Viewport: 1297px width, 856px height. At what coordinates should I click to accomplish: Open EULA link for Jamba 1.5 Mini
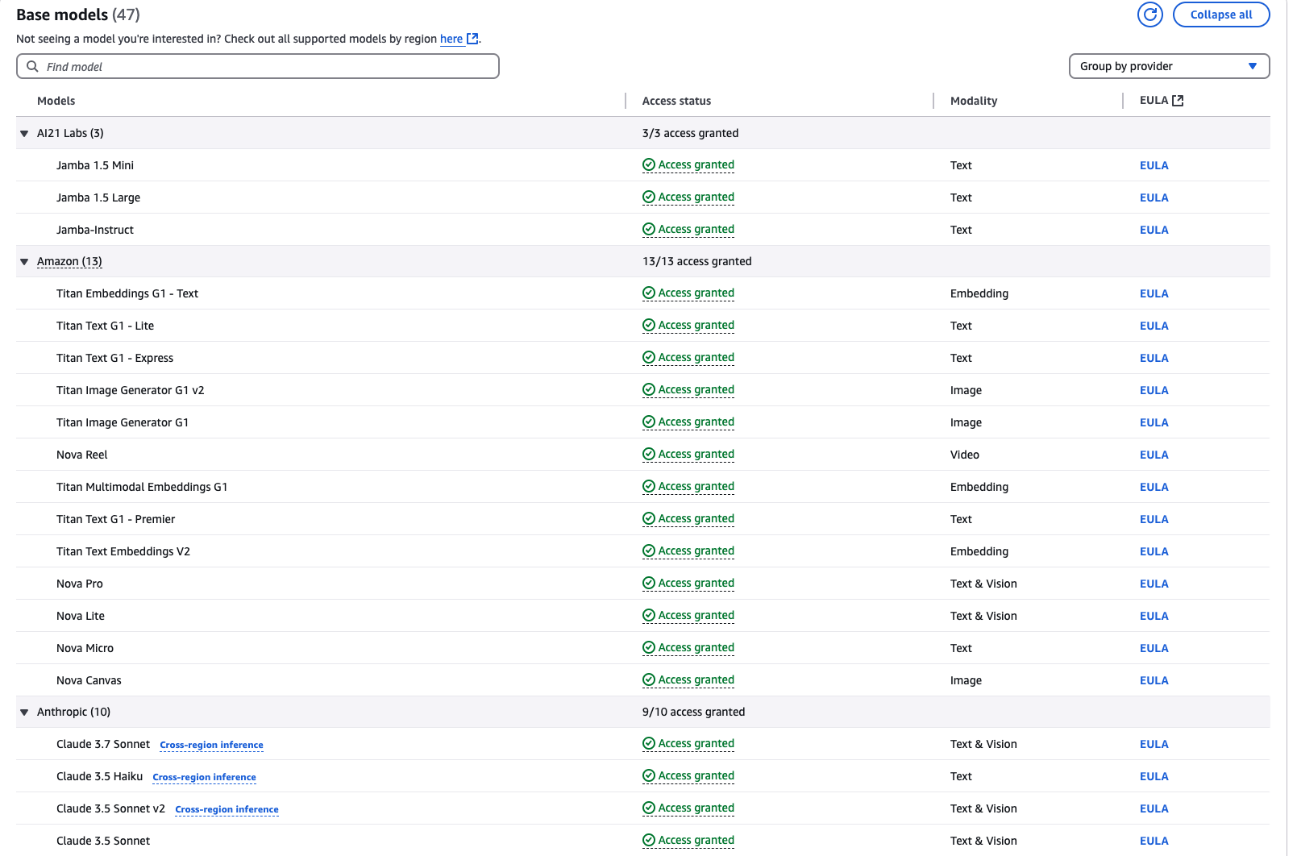pos(1154,165)
